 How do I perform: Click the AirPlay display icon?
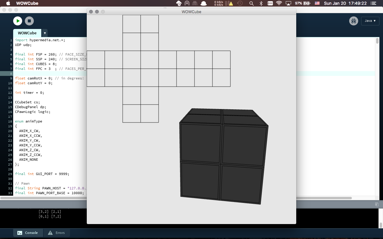click(288, 3)
